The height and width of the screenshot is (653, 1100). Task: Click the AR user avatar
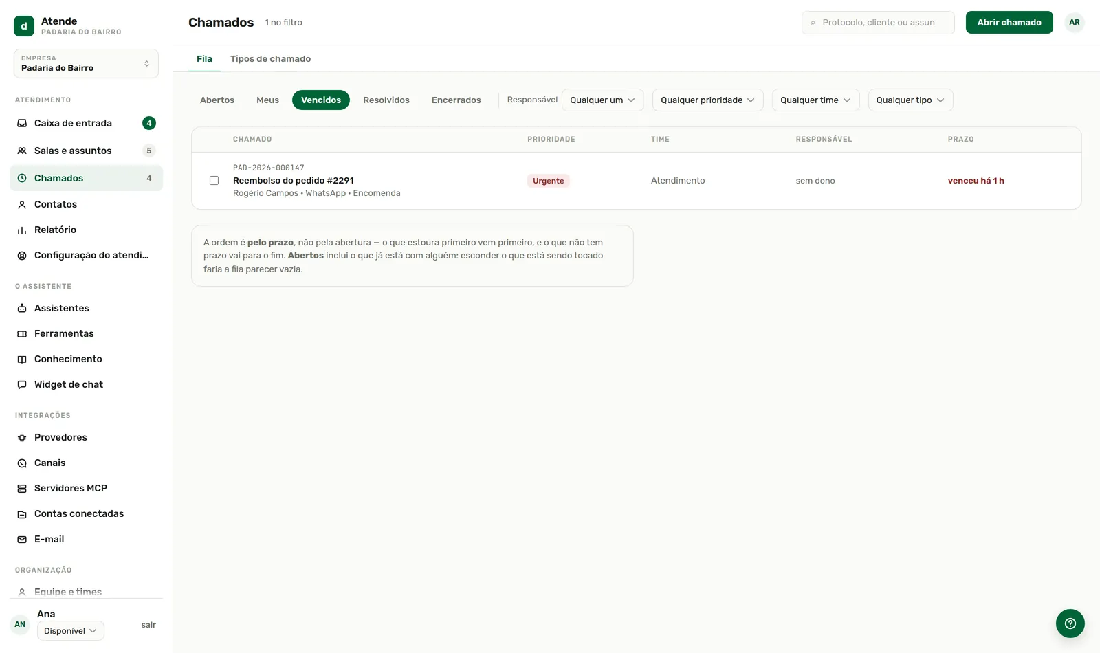point(1074,22)
